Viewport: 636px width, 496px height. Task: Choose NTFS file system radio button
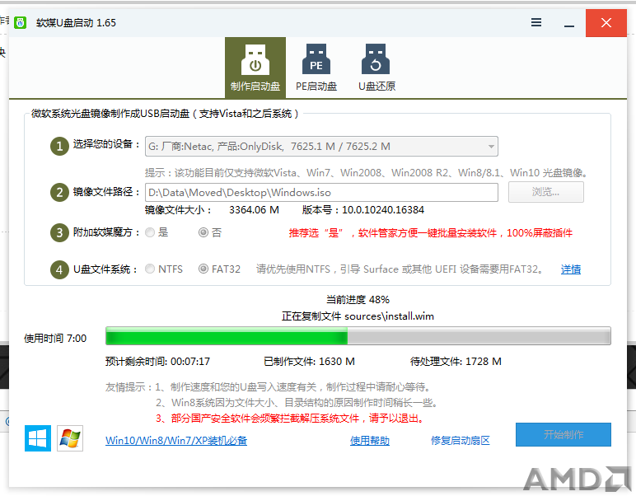pos(150,269)
